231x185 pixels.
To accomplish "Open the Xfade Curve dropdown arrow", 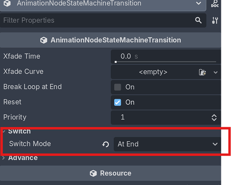I will click(x=215, y=72).
